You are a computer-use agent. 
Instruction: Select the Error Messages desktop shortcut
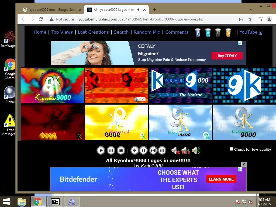click(9, 125)
